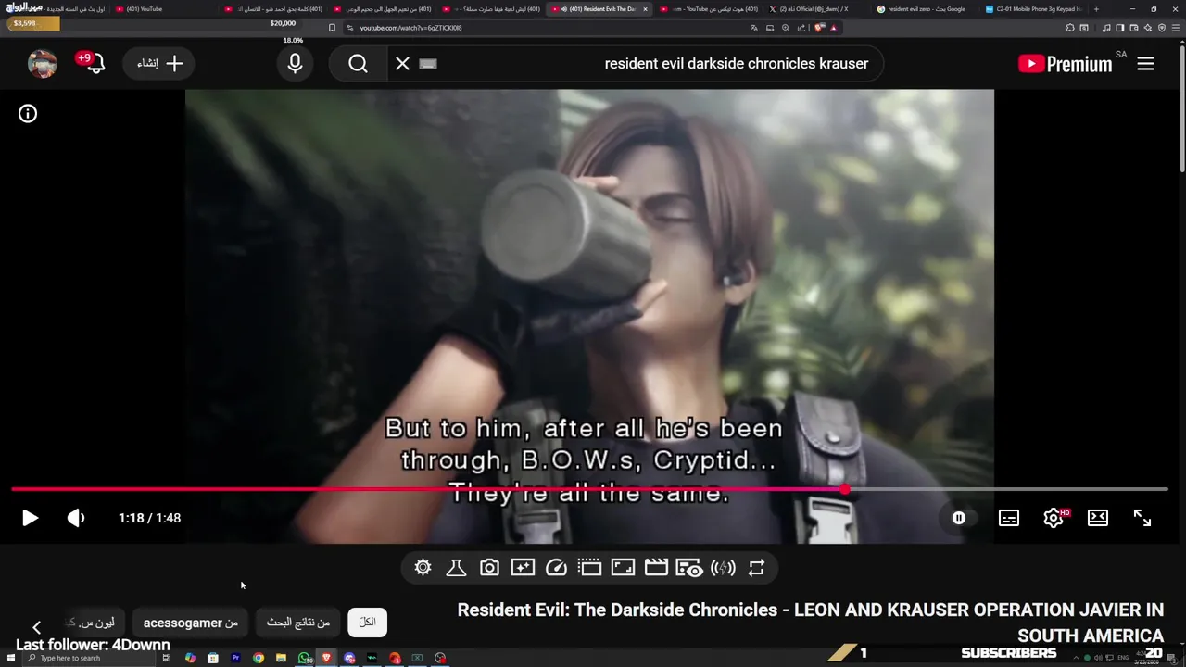The image size is (1186, 667).
Task: Switch to Resident Evil browser tab
Action: pos(598,9)
